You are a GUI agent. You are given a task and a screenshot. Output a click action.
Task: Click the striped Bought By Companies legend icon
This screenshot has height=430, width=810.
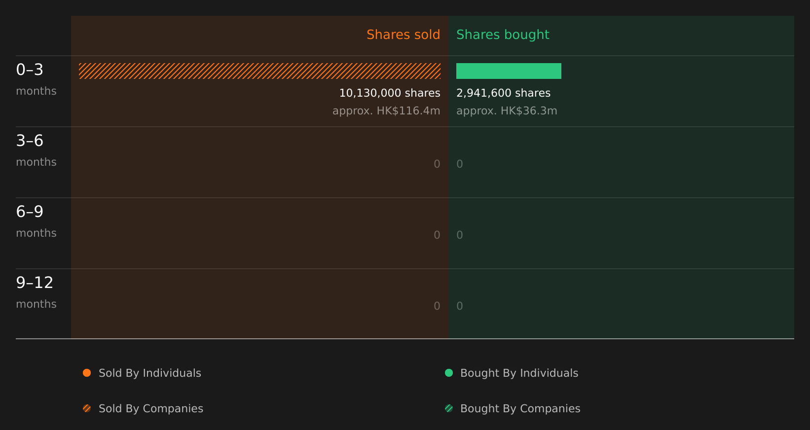449,408
